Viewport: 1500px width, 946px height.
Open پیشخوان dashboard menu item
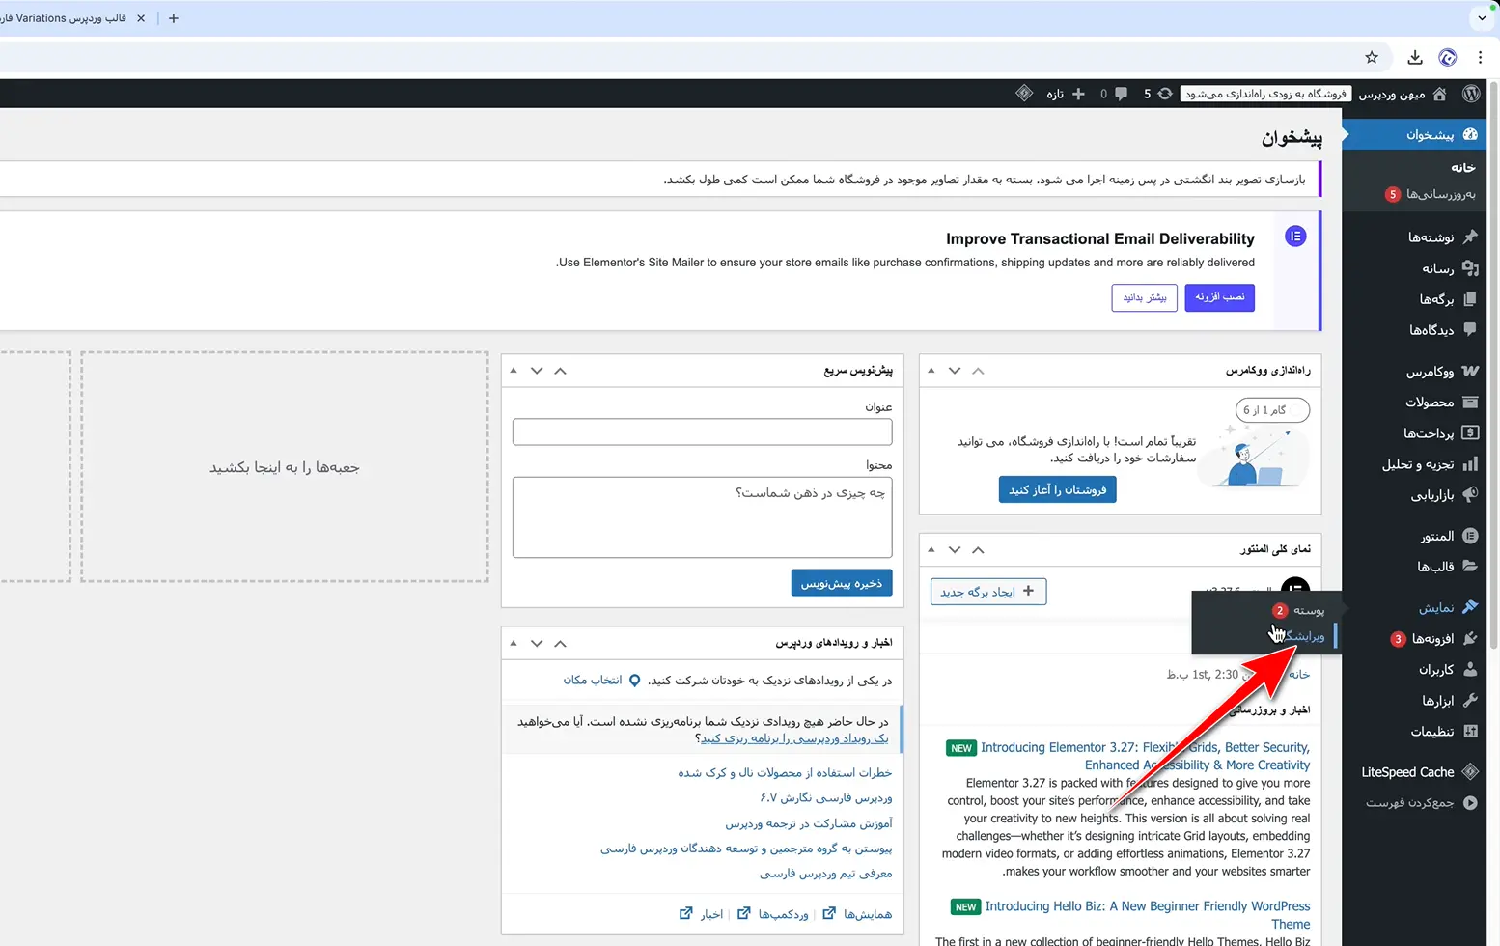click(x=1414, y=134)
